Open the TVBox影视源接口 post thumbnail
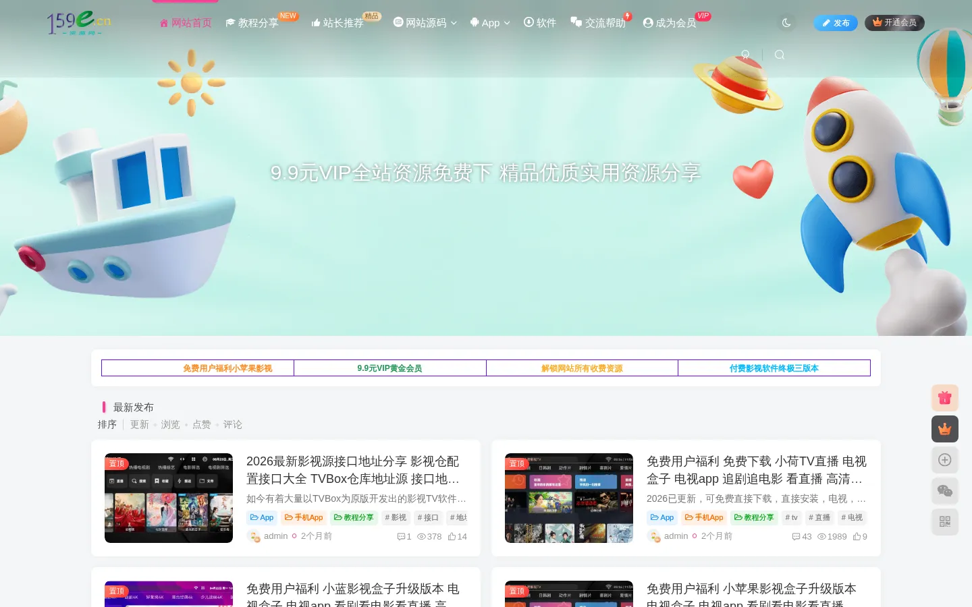The height and width of the screenshot is (607, 972). pyautogui.click(x=169, y=498)
